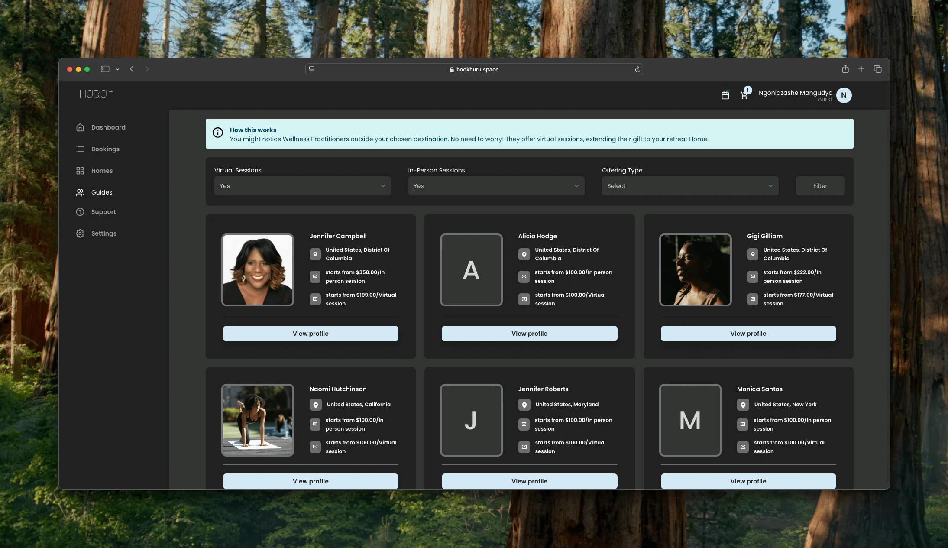This screenshot has width=948, height=548.
Task: Click the Filter button
Action: pos(820,186)
